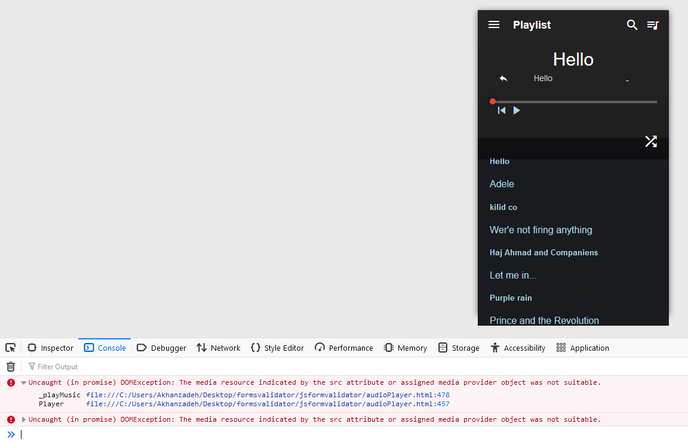Switch to the Console tab

tap(105, 348)
